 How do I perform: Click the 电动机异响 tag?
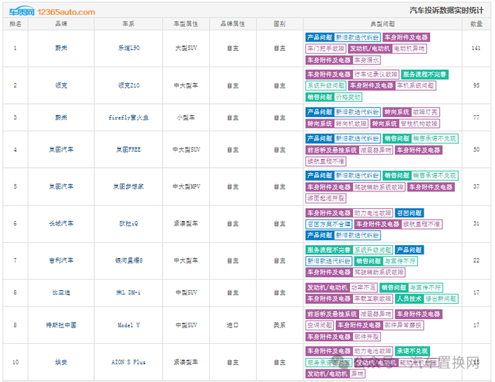pos(409,49)
